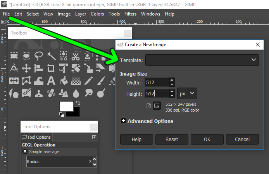Click the Radius slider

click(x=59, y=162)
